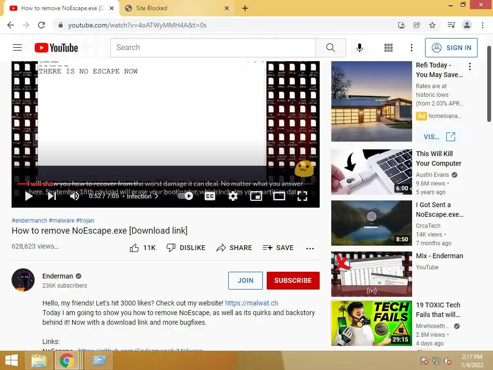Mute the video volume
Viewport: 493px width, 370px height.
pyautogui.click(x=75, y=196)
